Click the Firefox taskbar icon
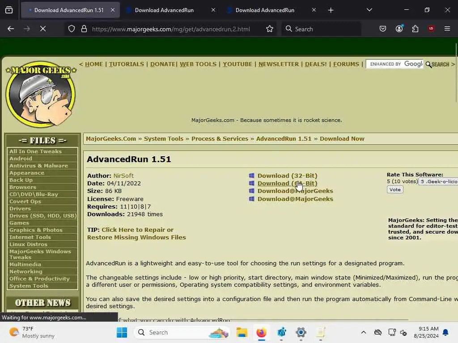 tap(261, 332)
